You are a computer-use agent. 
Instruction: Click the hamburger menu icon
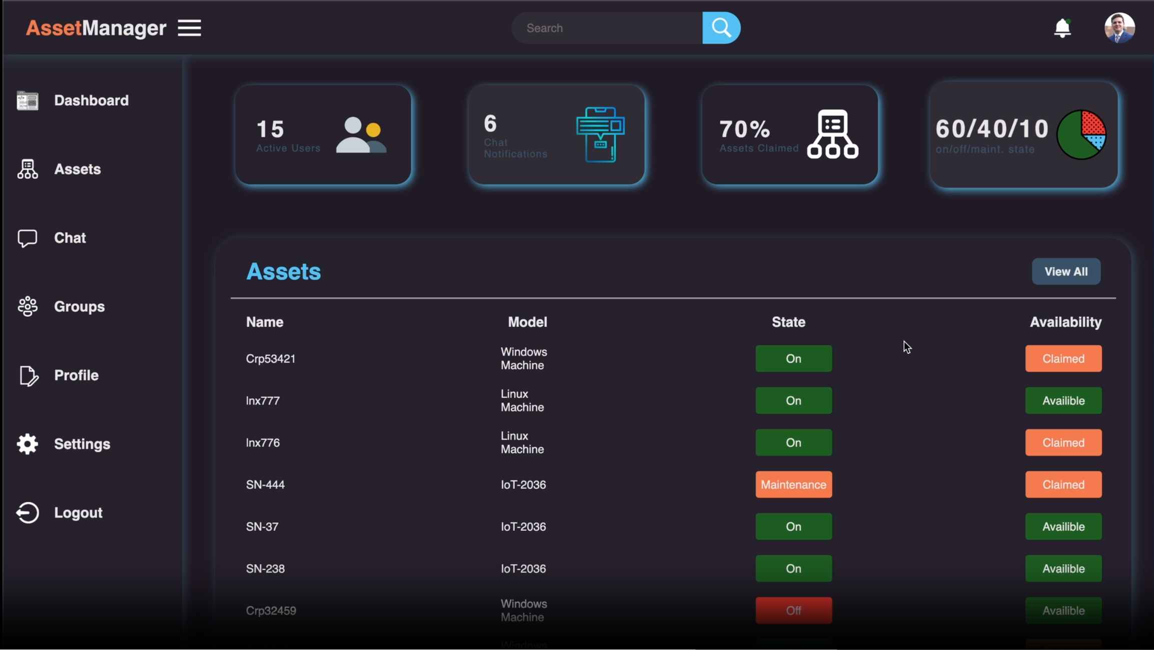click(189, 28)
